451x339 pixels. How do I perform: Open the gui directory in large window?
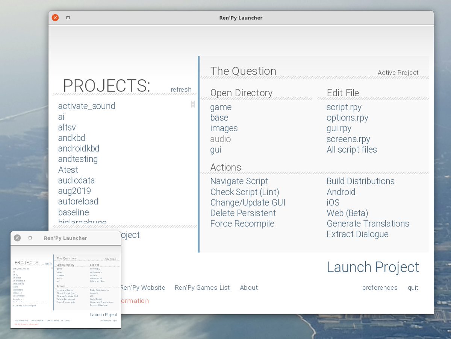pos(216,149)
